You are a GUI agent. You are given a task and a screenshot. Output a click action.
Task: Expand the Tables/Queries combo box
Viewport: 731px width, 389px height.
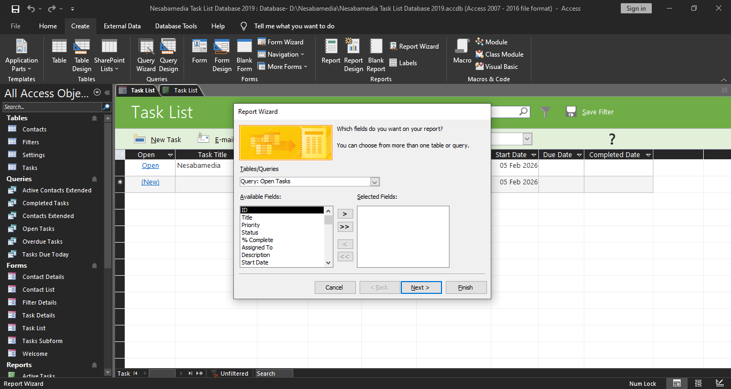375,182
